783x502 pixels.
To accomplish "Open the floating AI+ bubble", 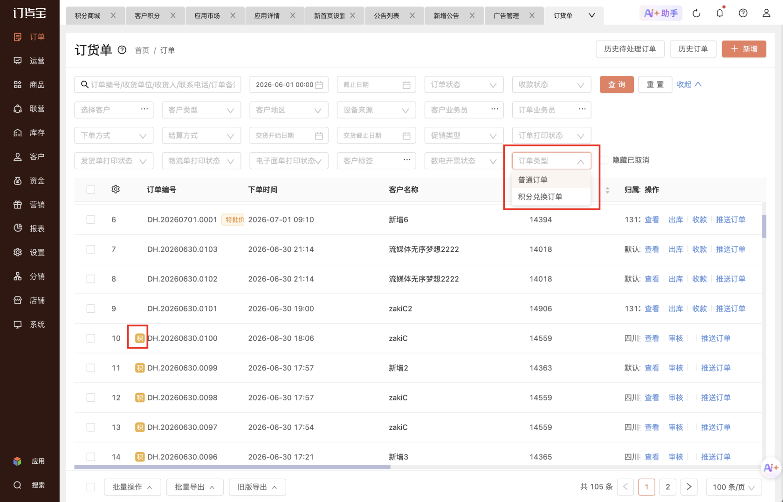I will point(771,467).
